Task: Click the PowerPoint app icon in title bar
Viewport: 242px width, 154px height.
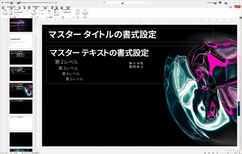Action: point(2,3)
